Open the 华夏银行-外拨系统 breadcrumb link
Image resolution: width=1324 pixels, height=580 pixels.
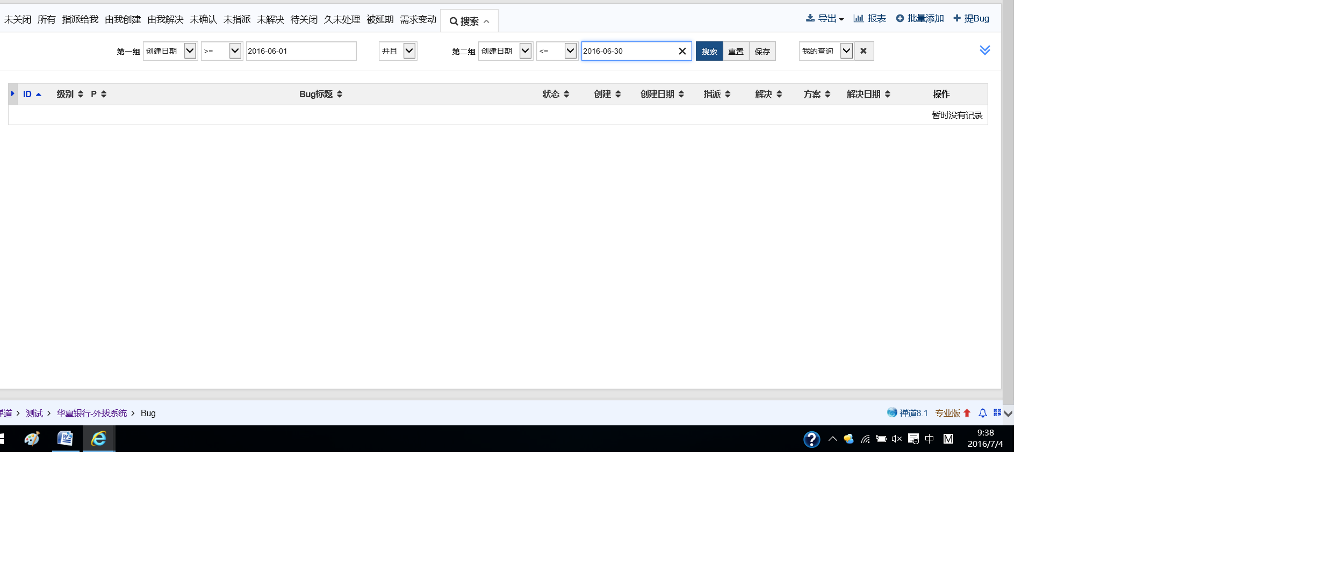(92, 413)
